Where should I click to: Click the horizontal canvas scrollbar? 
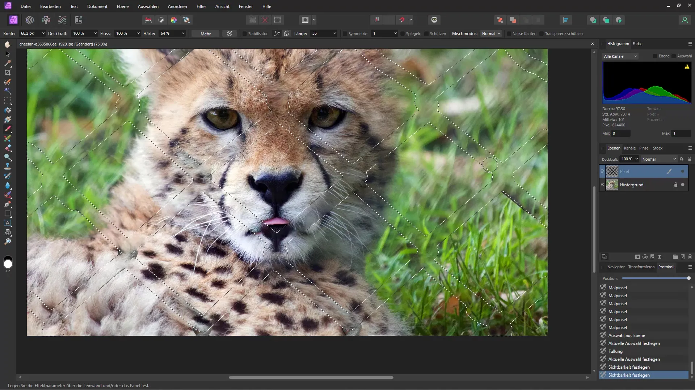coord(311,377)
